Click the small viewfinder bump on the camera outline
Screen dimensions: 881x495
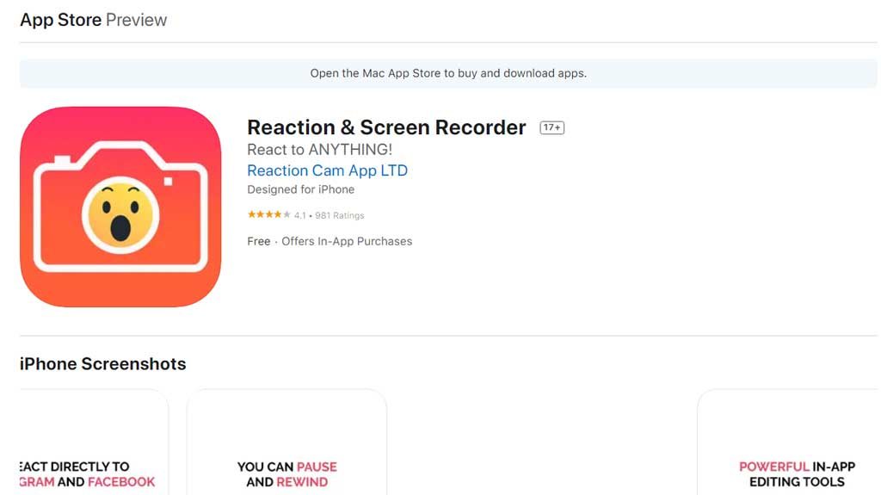pos(63,160)
